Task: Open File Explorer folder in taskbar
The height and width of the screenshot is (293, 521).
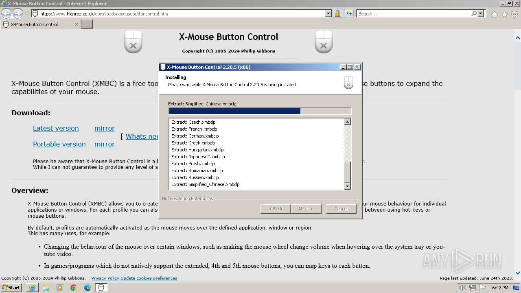Action: [x=46, y=288]
